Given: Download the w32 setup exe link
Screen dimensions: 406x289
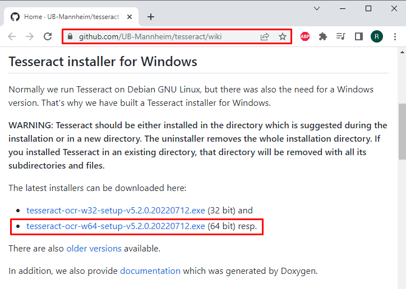Looking at the screenshot, I should [116, 211].
